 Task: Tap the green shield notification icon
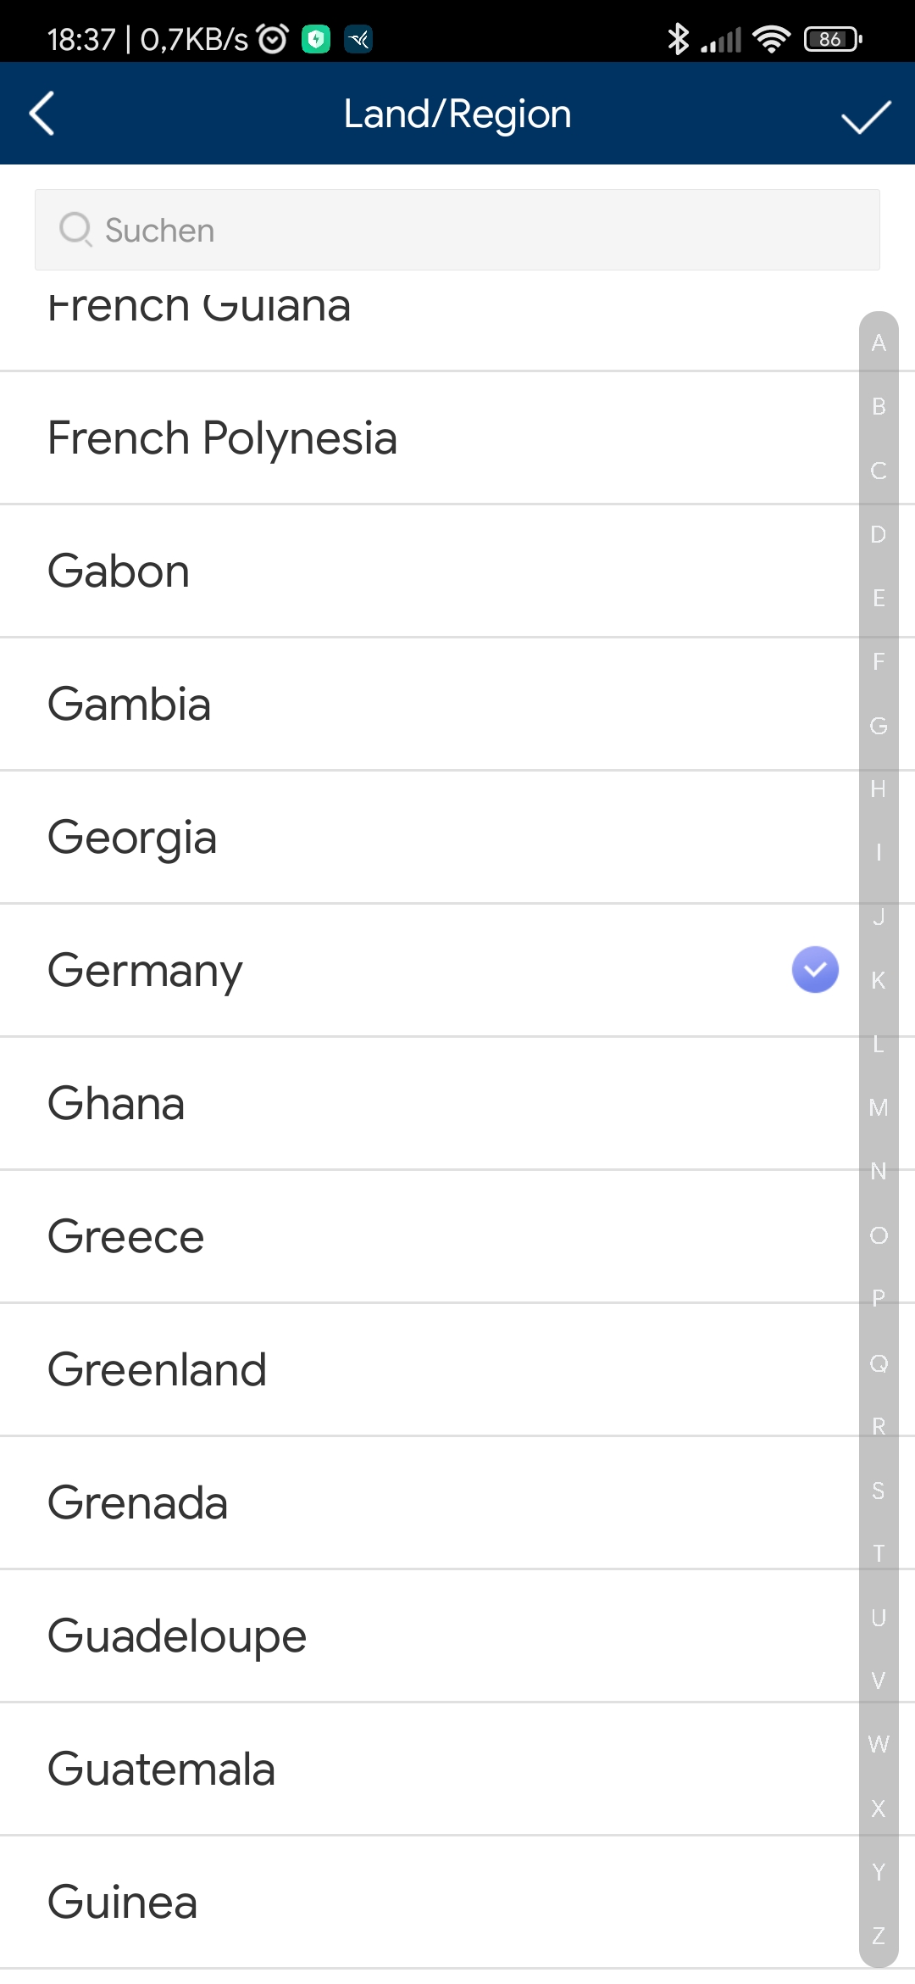[x=316, y=39]
